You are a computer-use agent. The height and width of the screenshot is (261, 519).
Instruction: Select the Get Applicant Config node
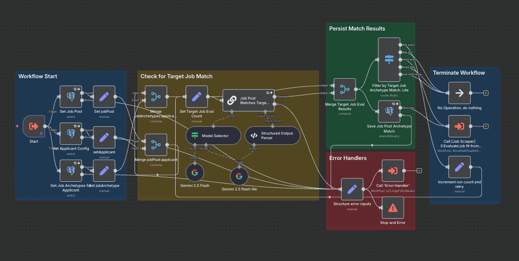[71, 133]
